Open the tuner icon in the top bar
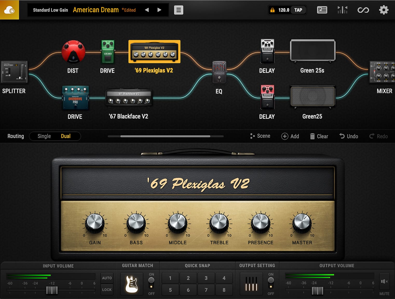Image resolution: width=395 pixels, height=299 pixels. (343, 10)
